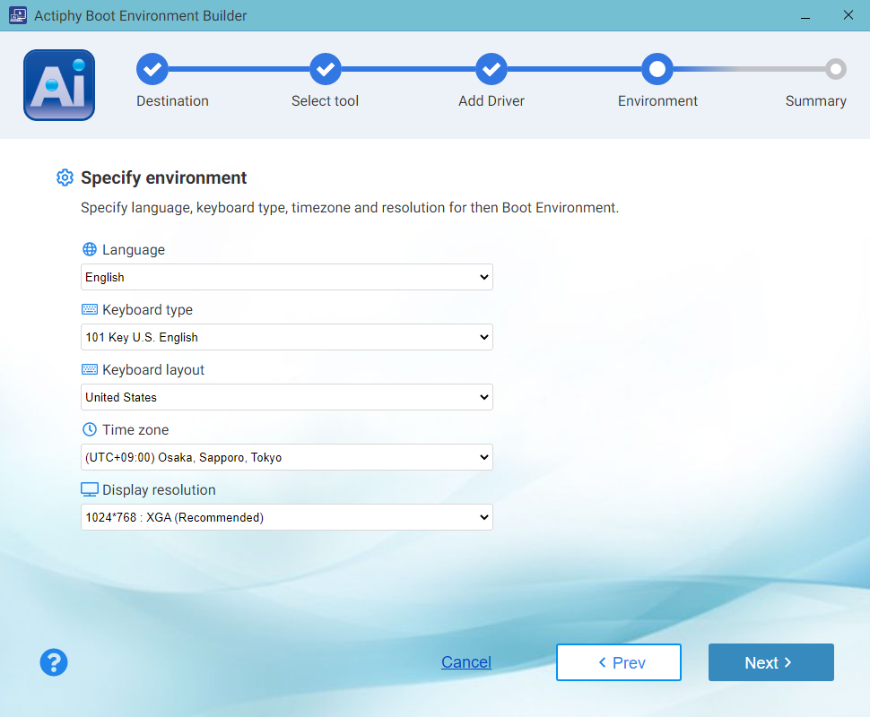
Task: Click the monitor icon beside Display resolution
Action: pyautogui.click(x=90, y=490)
